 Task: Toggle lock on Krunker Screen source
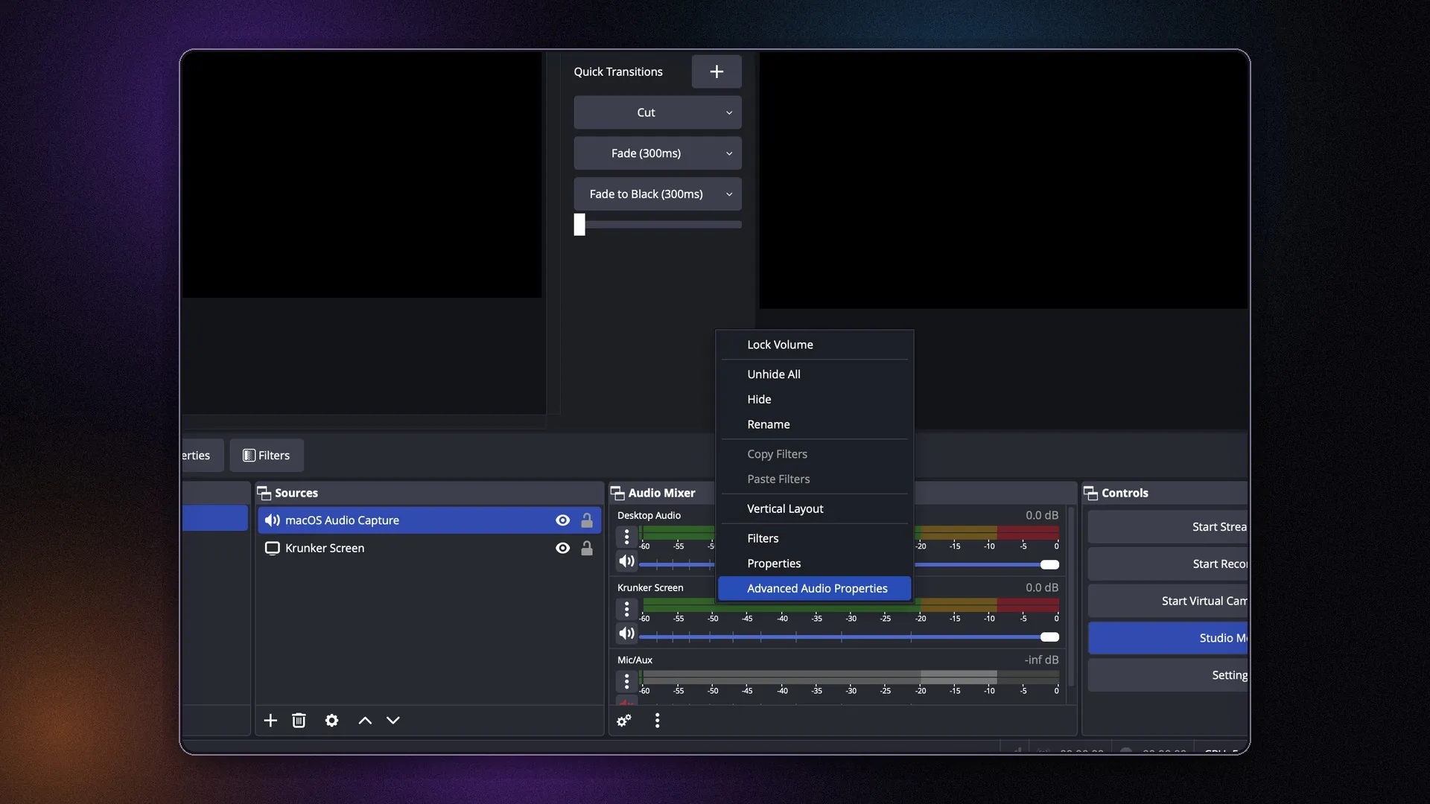(x=587, y=548)
